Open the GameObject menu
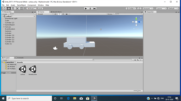 [x=21, y=5]
